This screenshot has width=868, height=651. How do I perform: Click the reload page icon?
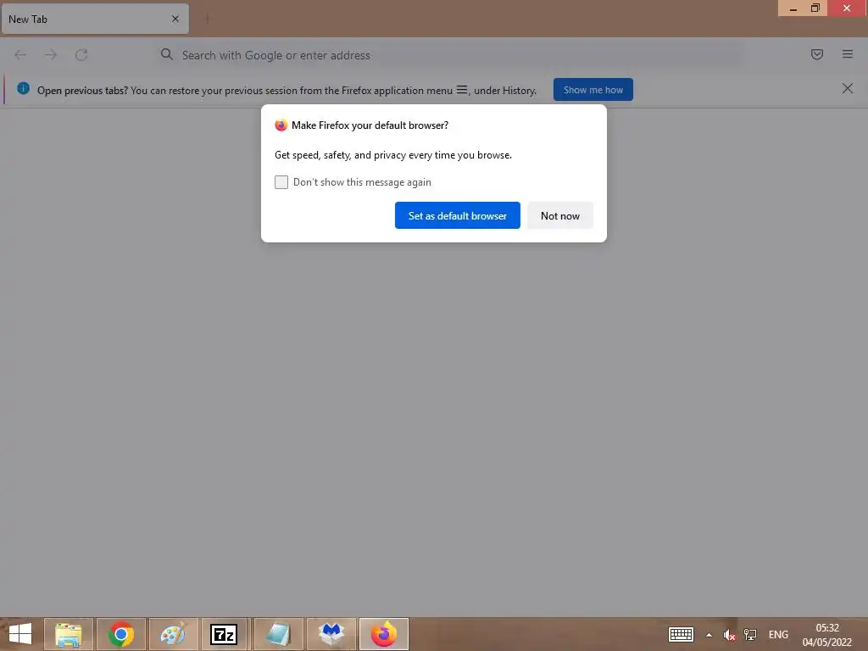81,55
